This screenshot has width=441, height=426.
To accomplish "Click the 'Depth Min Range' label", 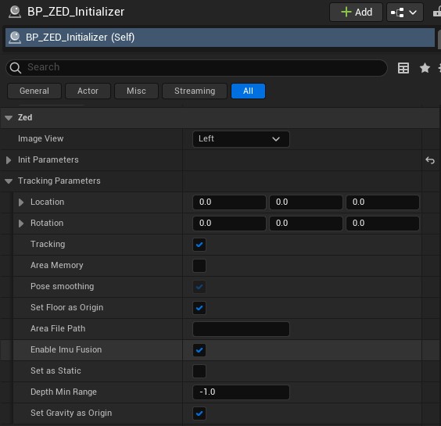I will tap(63, 392).
